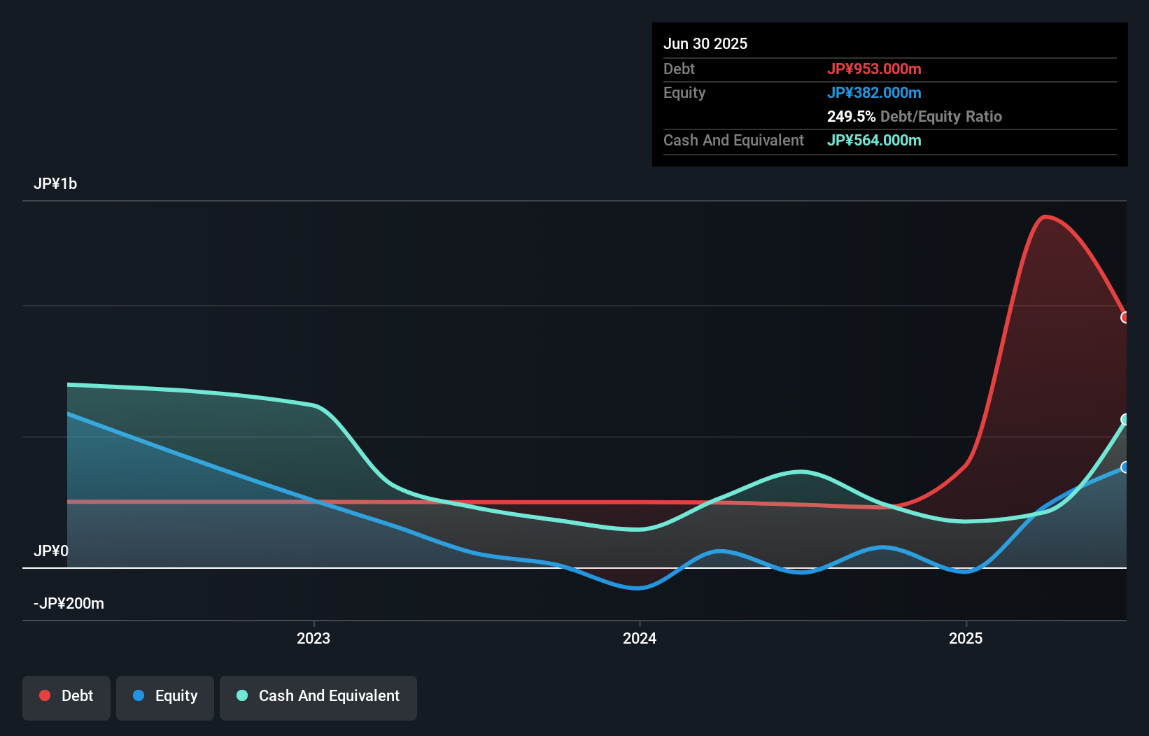The image size is (1149, 736).
Task: Click the Cash And Equivalent tooltip label
Action: 733,140
